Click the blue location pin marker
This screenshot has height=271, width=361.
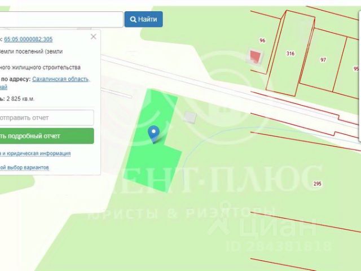pyautogui.click(x=153, y=134)
